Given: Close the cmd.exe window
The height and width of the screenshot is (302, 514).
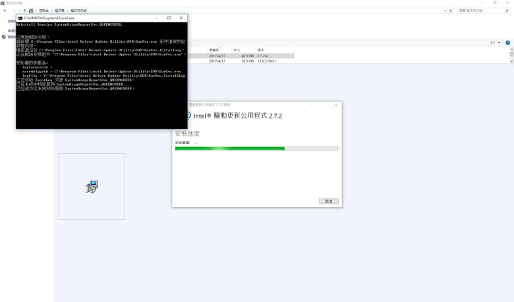Looking at the screenshot, I should 181,18.
